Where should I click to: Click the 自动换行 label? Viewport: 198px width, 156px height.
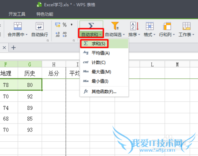40,34
